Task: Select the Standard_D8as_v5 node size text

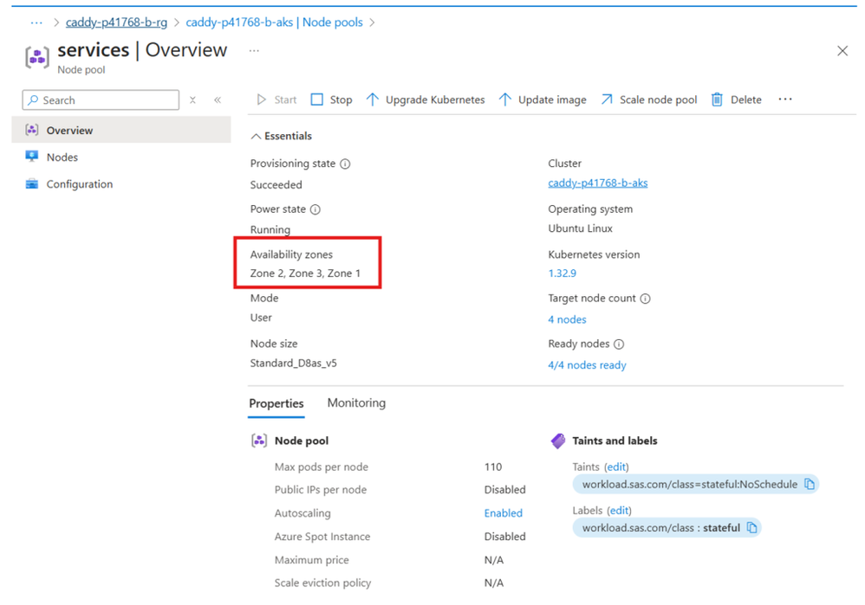Action: (x=294, y=364)
